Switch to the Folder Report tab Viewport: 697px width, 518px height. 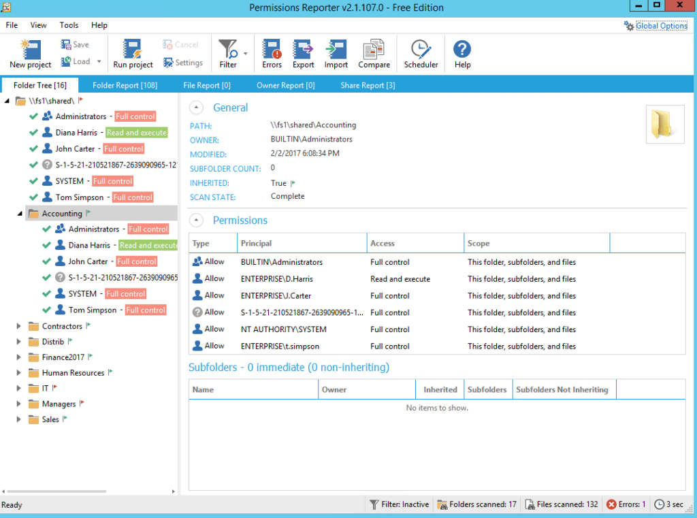(125, 85)
